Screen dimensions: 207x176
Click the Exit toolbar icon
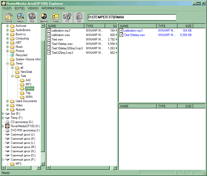[x=79, y=17]
